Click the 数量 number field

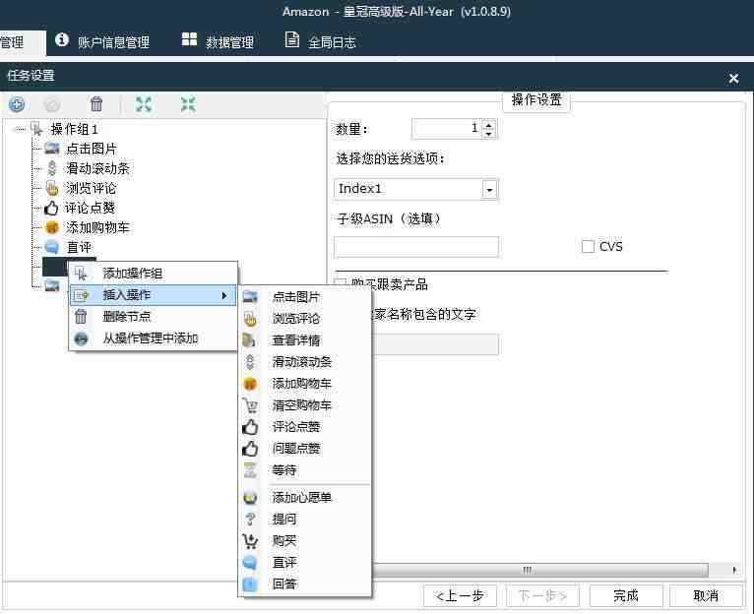tap(448, 128)
